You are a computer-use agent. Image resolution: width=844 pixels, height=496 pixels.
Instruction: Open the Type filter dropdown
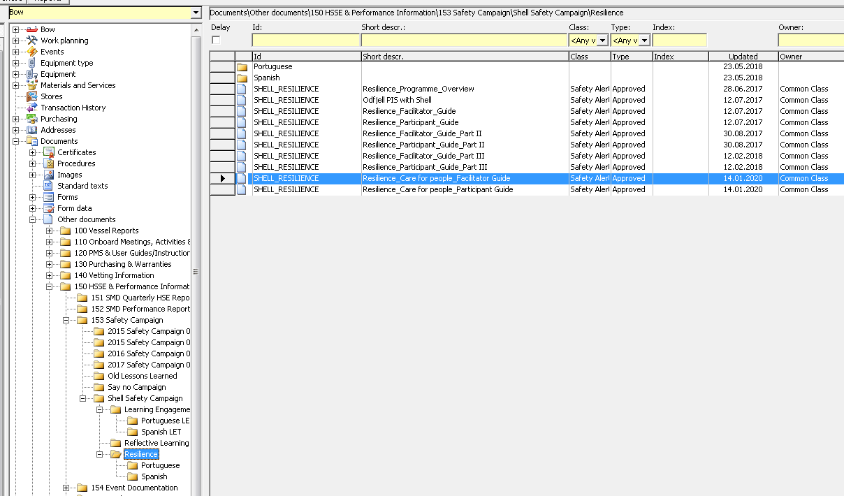tap(644, 41)
